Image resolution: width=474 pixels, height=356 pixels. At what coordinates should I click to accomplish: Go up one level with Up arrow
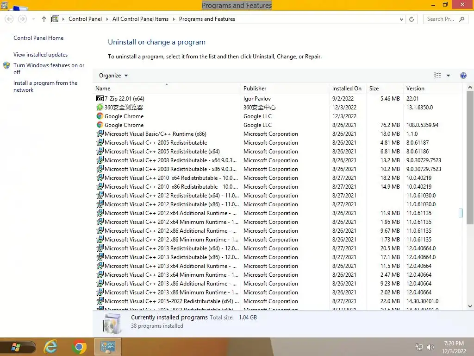44,19
